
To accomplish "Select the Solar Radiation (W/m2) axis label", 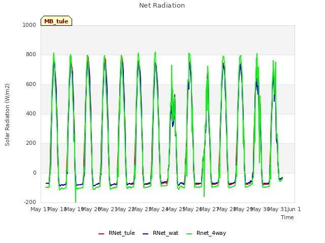I will click(x=7, y=115).
